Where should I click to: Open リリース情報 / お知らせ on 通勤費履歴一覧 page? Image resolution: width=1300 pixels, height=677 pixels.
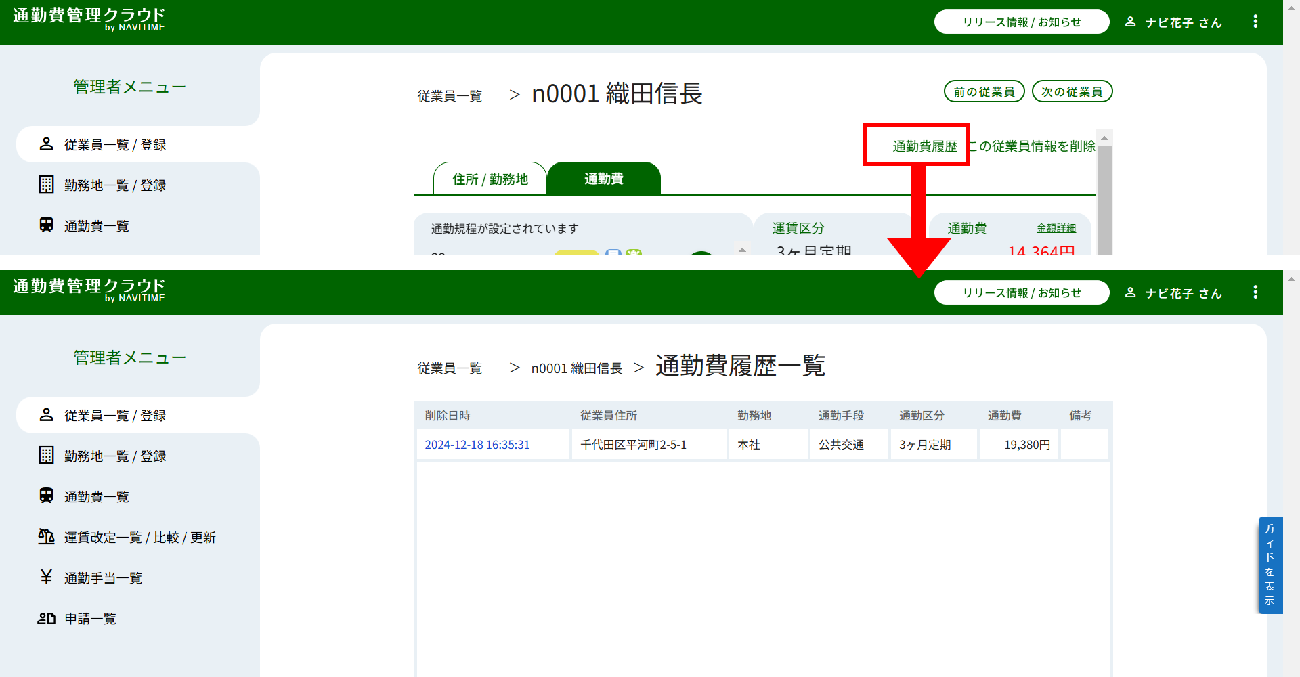(1022, 292)
